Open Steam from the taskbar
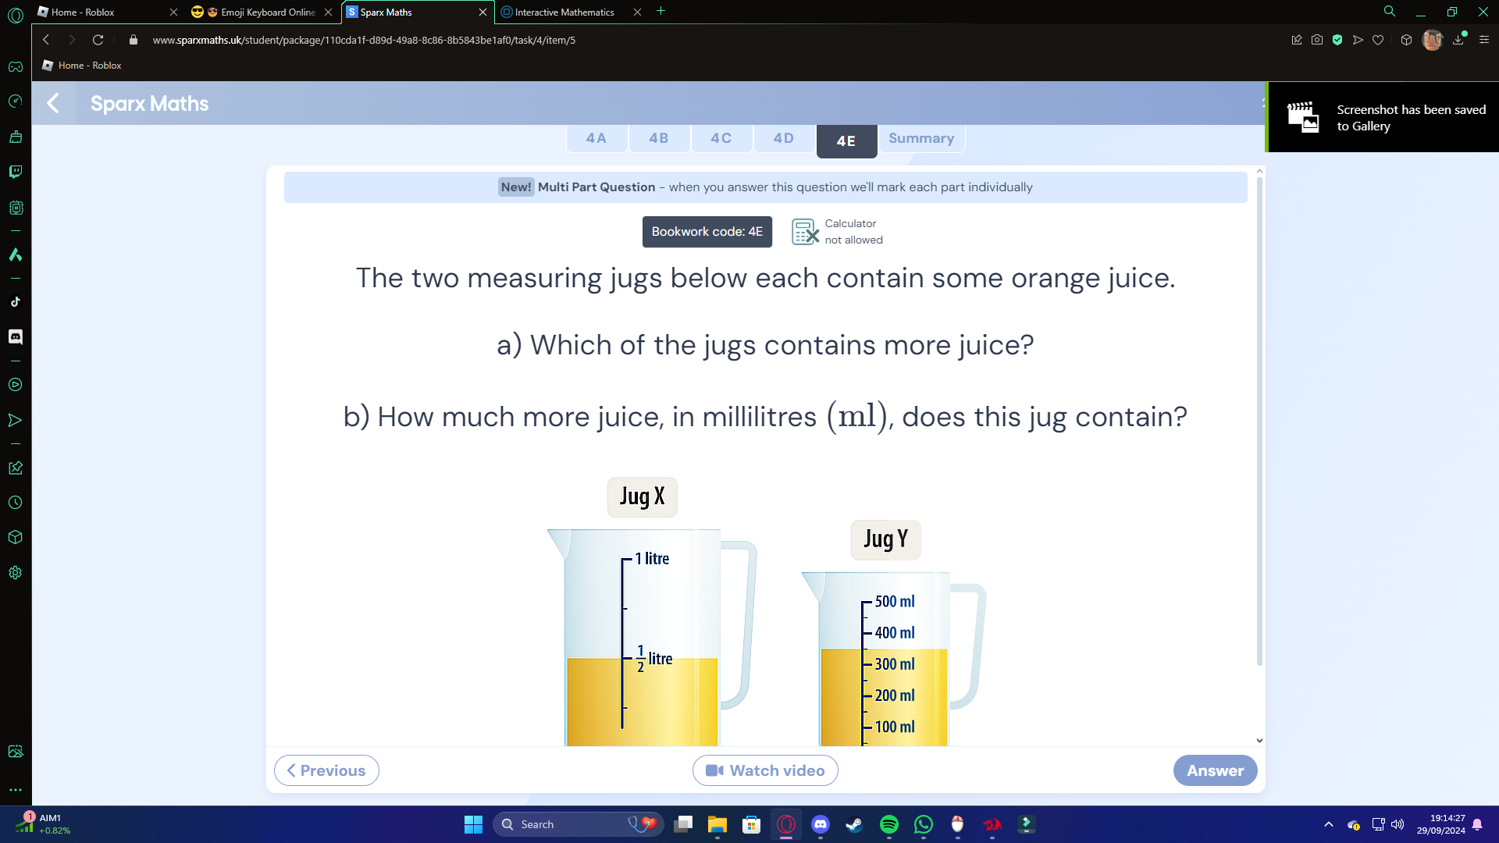1499x843 pixels. (x=855, y=824)
